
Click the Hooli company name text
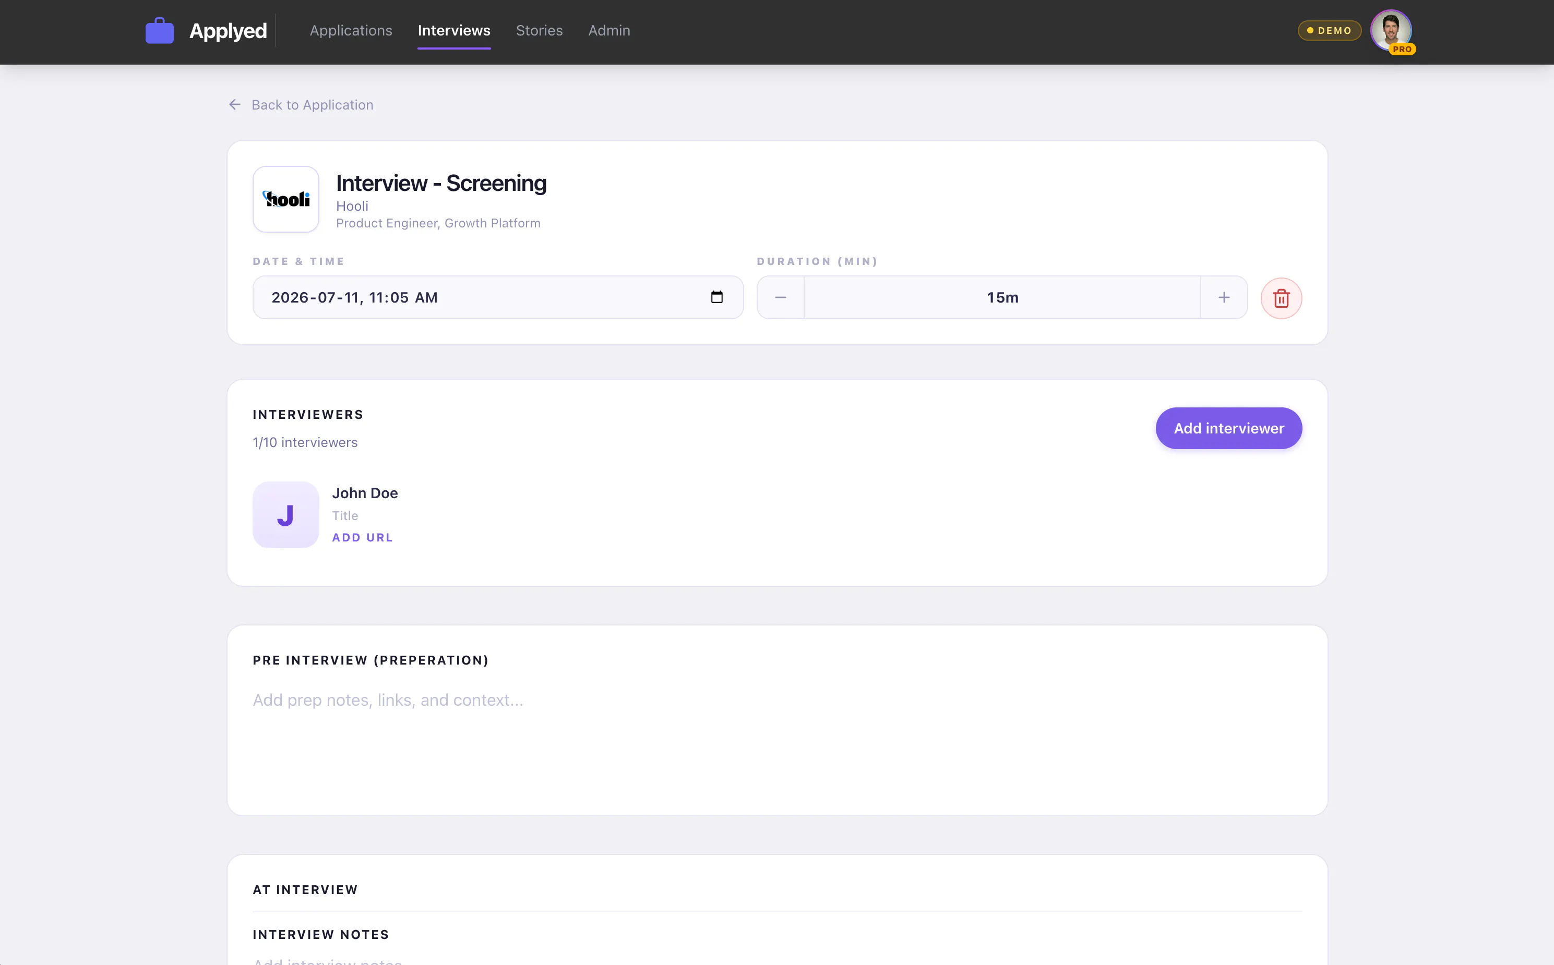click(352, 206)
